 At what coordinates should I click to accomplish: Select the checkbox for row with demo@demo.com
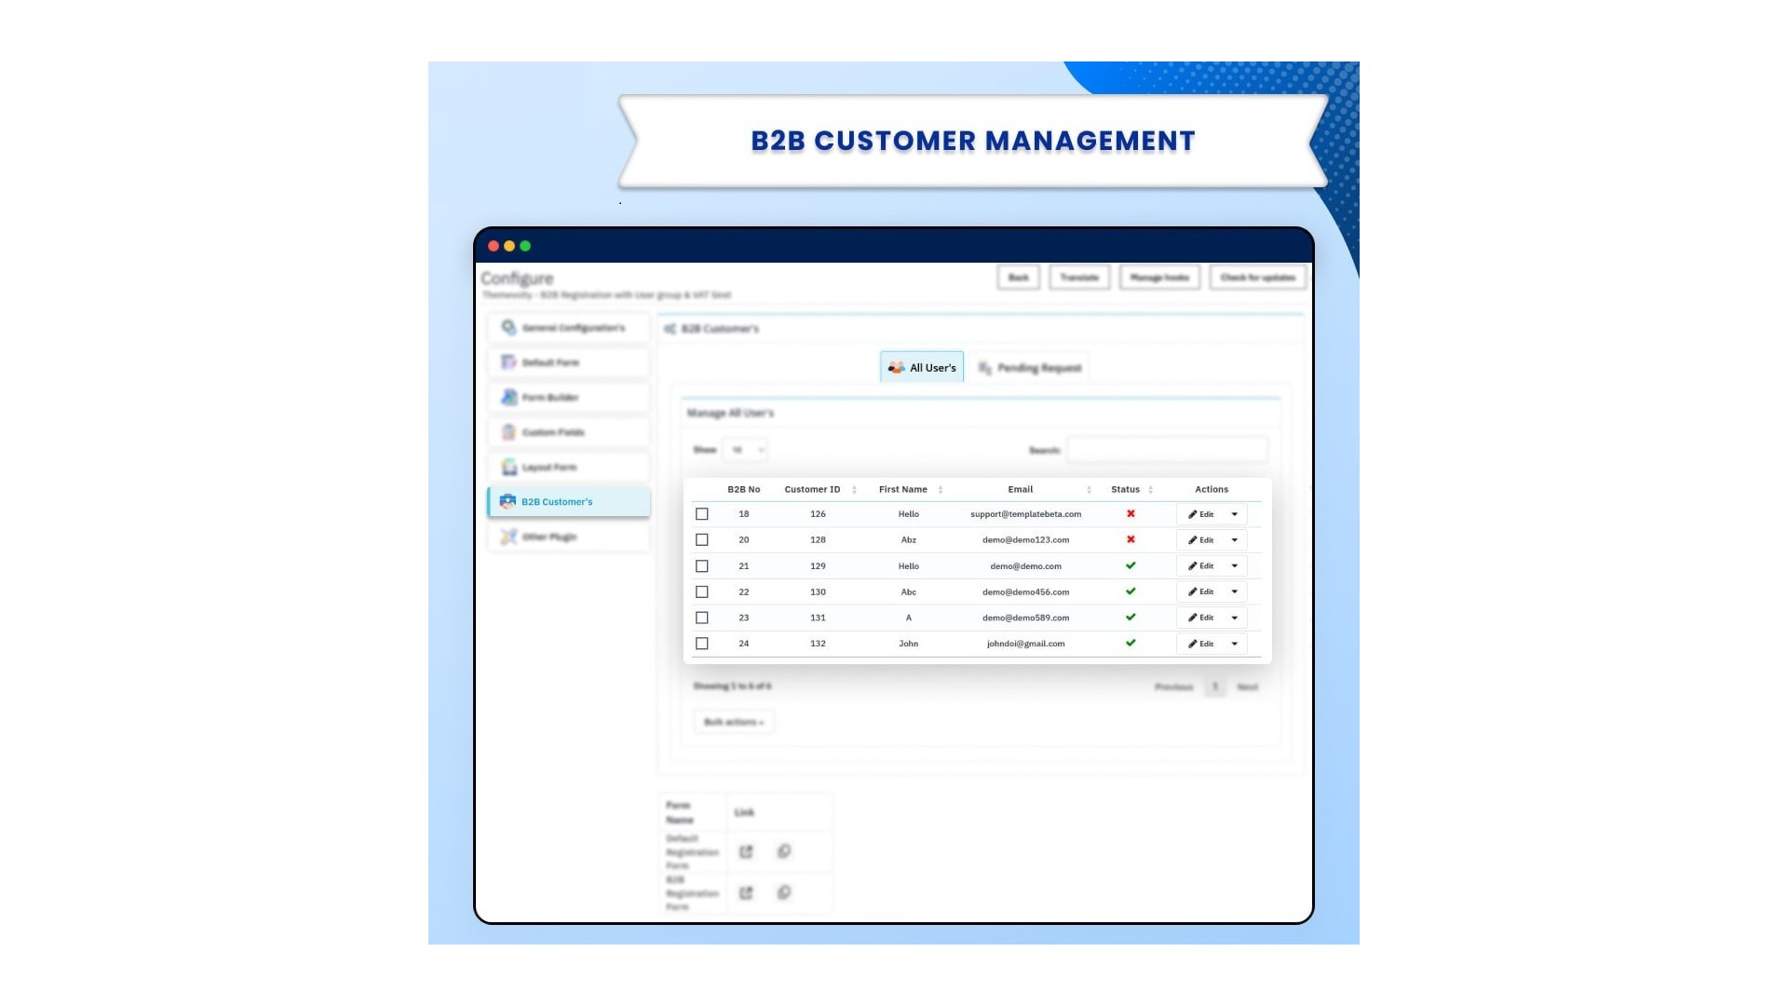pos(702,566)
